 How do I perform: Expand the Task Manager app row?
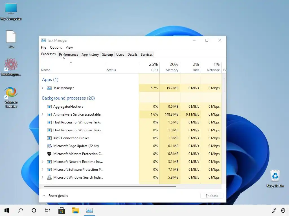43,88
